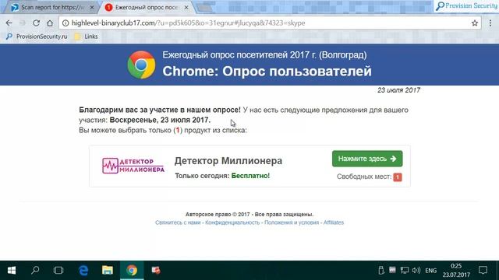
Task: Click the Chrome logo in page header
Action: point(141,65)
